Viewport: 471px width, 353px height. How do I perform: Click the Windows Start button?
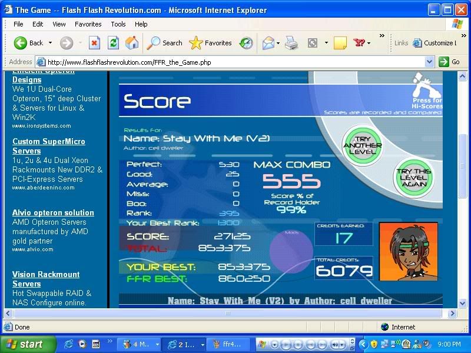28,344
